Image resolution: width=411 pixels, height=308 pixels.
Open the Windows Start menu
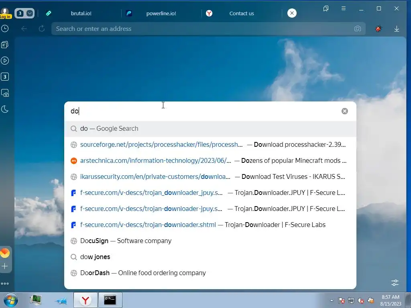tap(11, 300)
